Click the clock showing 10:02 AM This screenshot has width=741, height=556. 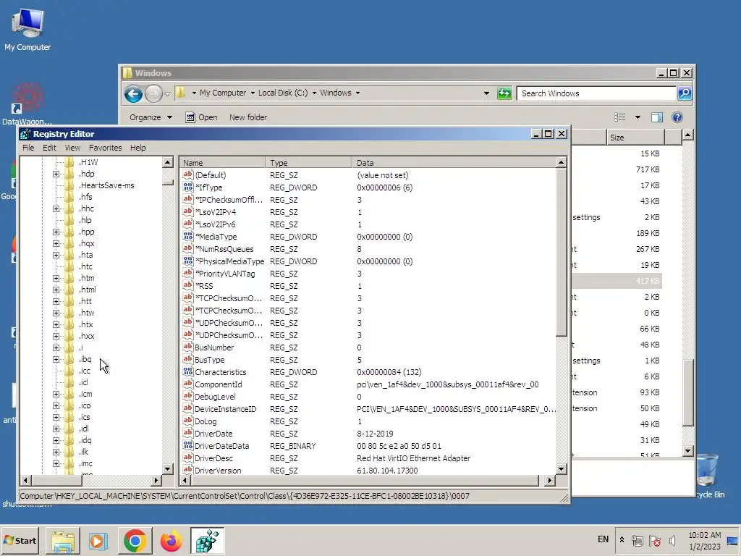[704, 535]
